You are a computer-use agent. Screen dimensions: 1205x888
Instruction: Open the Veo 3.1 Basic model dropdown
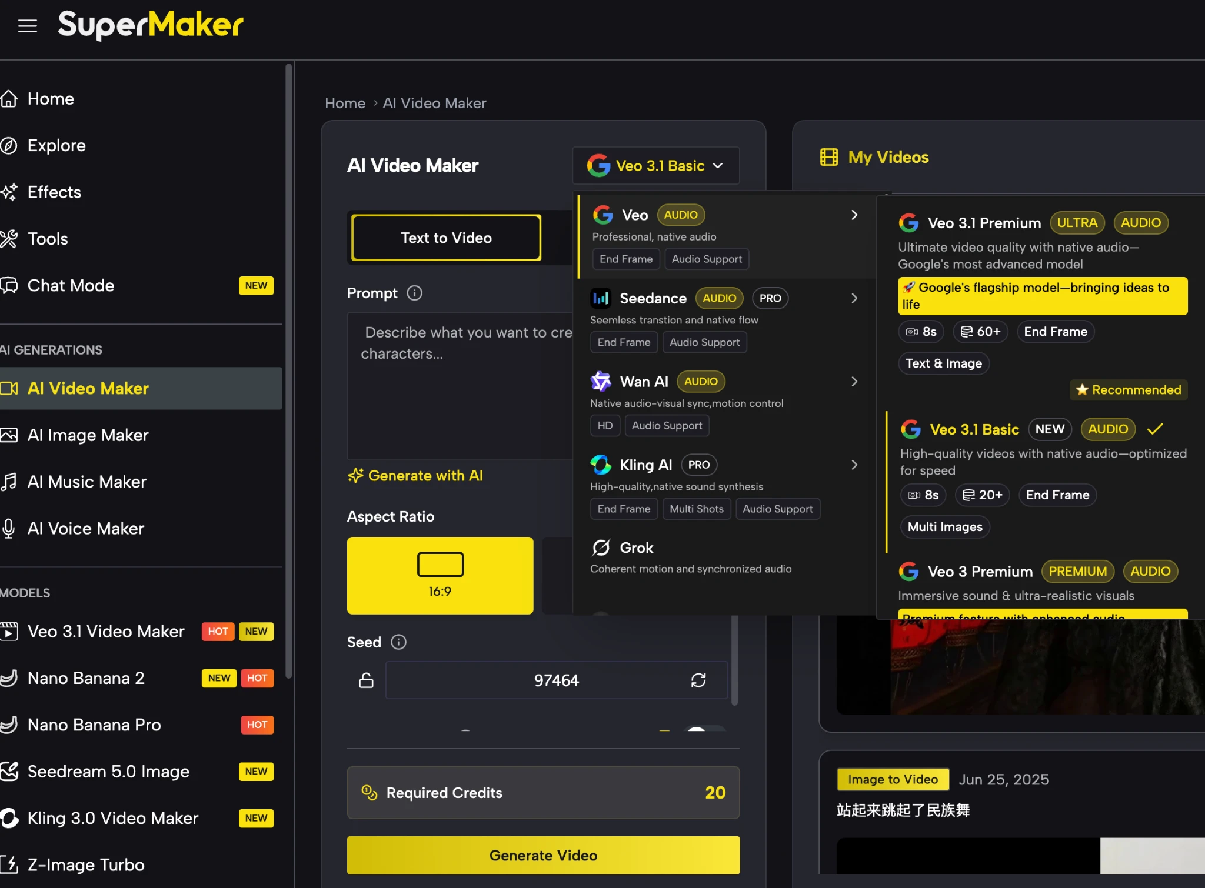pyautogui.click(x=655, y=166)
